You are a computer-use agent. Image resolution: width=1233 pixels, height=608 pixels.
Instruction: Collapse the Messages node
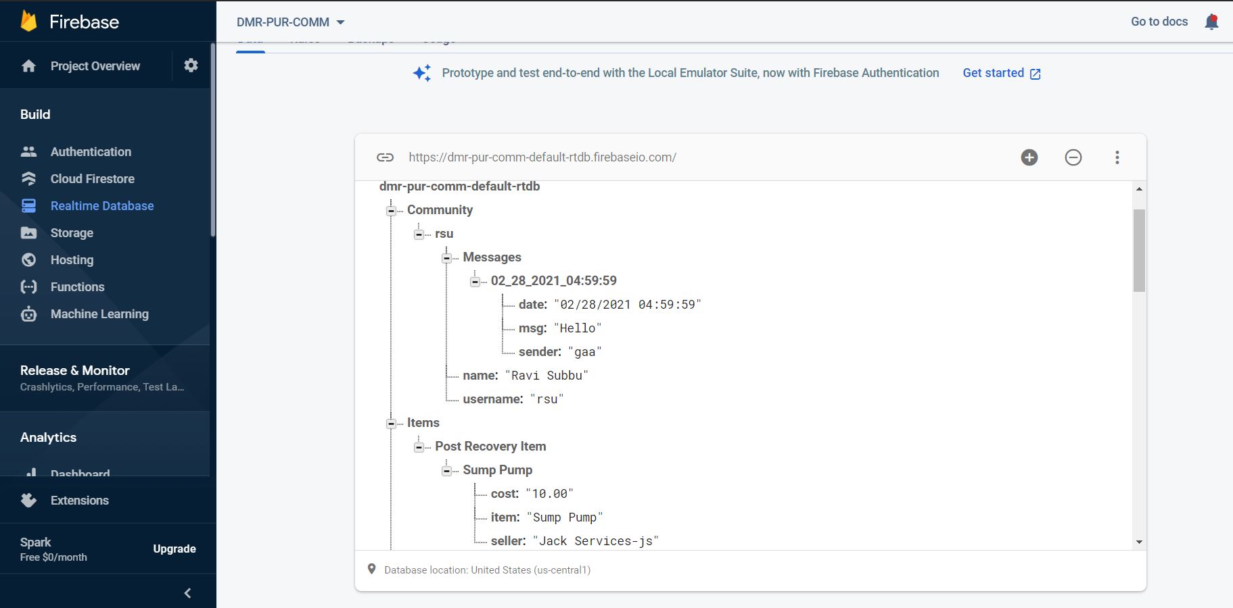[x=446, y=258]
